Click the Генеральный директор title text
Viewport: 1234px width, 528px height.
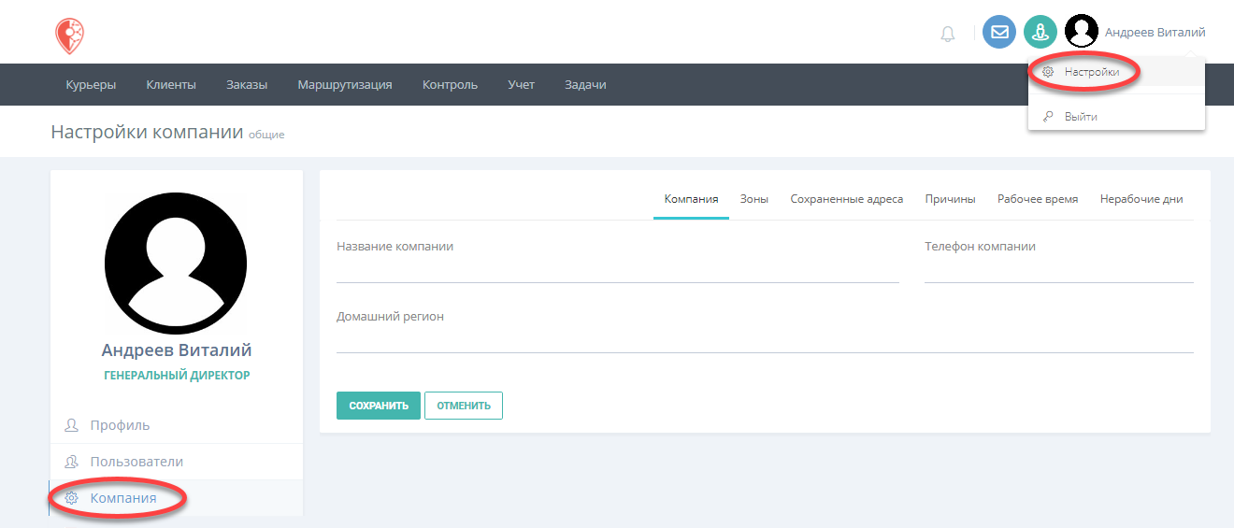point(177,376)
